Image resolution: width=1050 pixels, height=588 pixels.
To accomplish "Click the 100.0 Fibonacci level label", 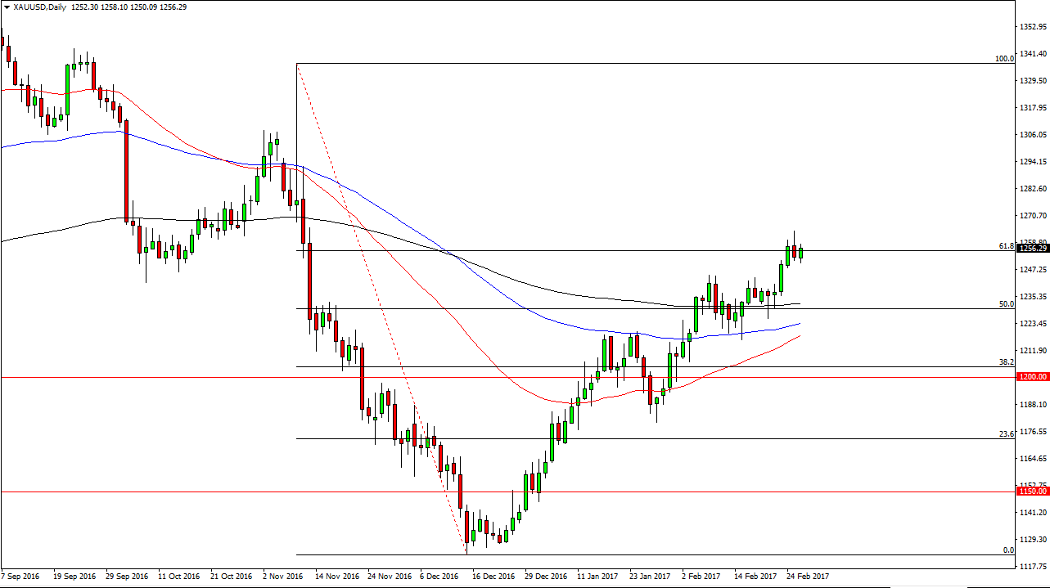I will click(1004, 59).
